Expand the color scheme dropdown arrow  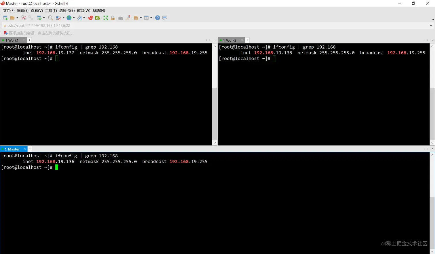pos(63,18)
